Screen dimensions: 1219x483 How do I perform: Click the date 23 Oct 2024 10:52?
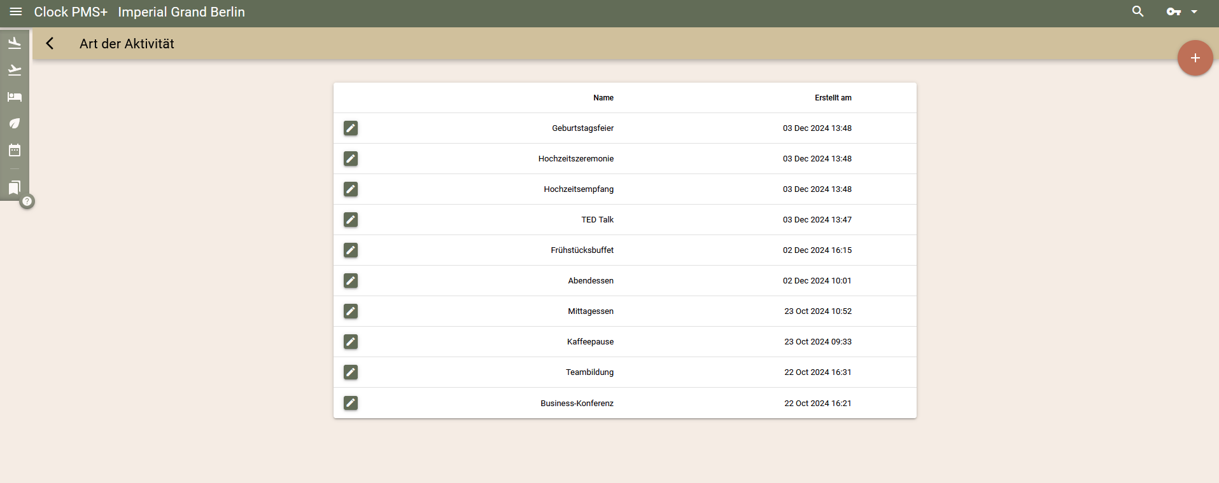818,311
